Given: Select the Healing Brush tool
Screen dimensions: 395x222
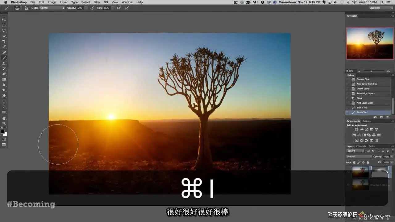Looking at the screenshot, I should click(4, 52).
